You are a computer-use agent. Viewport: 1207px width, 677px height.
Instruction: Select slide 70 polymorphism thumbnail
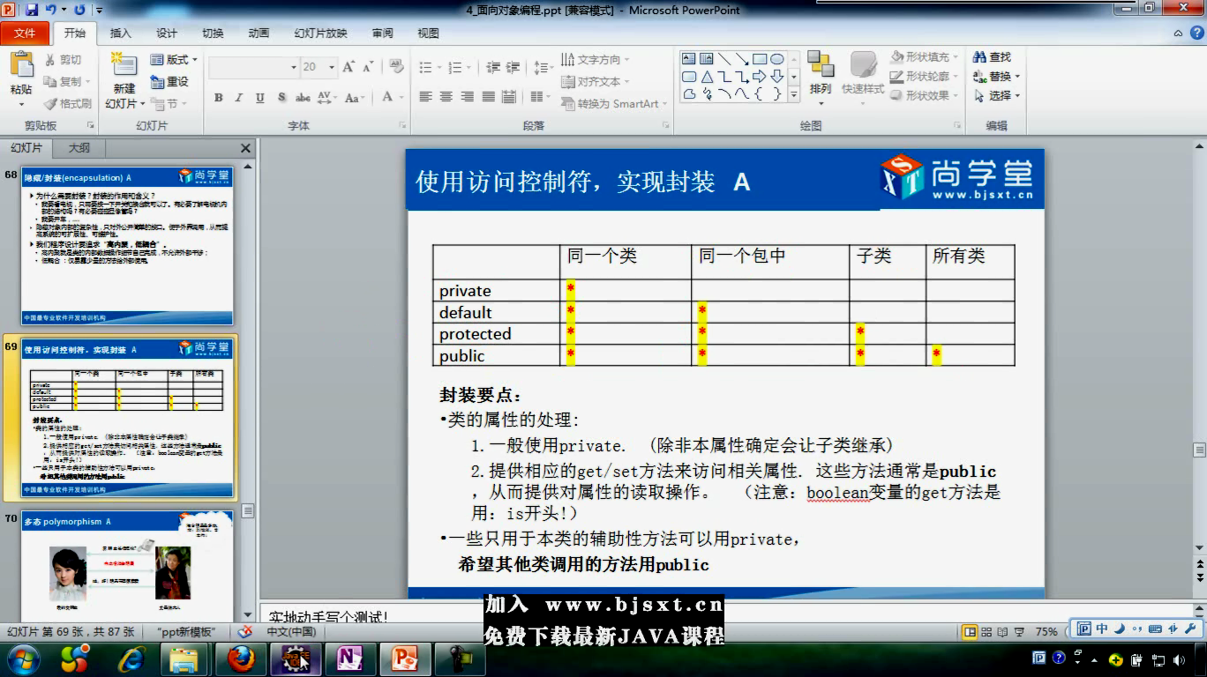pos(127,569)
